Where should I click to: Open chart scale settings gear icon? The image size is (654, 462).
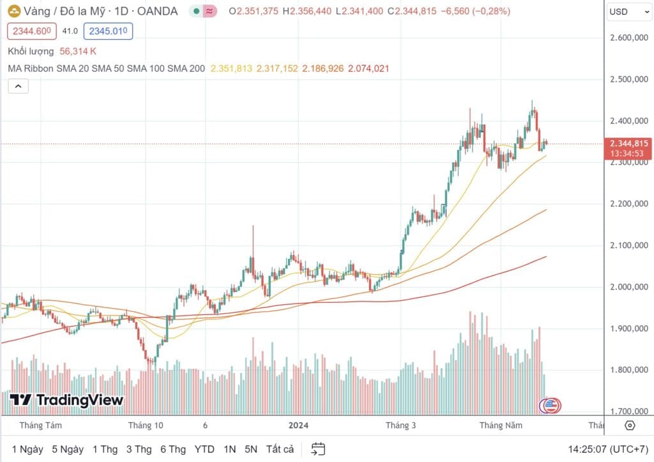click(629, 426)
